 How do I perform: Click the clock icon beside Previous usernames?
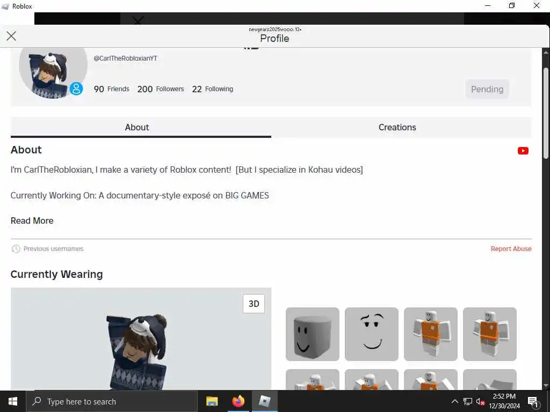point(16,249)
